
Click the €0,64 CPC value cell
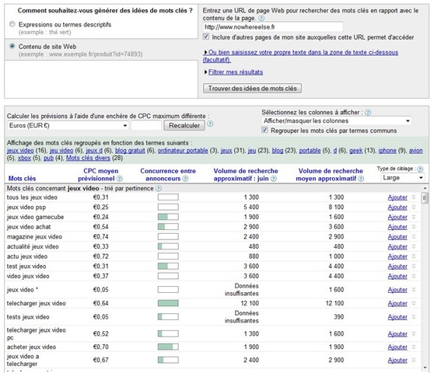point(101,303)
